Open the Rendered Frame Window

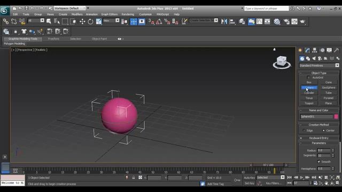tap(294, 21)
